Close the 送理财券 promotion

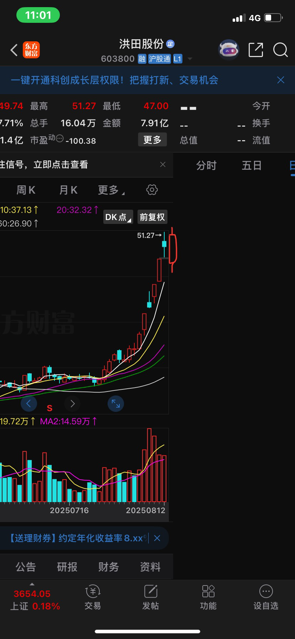pos(157,538)
